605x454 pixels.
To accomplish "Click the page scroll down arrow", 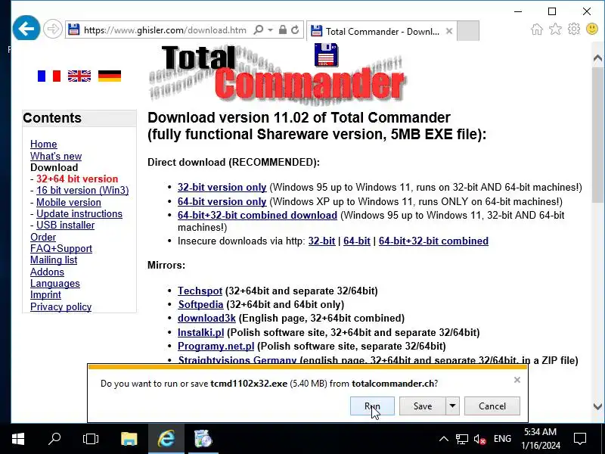I will [x=597, y=406].
